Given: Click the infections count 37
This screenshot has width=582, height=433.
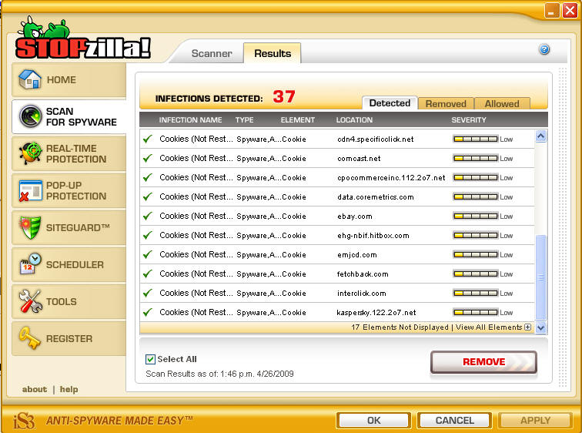Looking at the screenshot, I should click(x=284, y=97).
